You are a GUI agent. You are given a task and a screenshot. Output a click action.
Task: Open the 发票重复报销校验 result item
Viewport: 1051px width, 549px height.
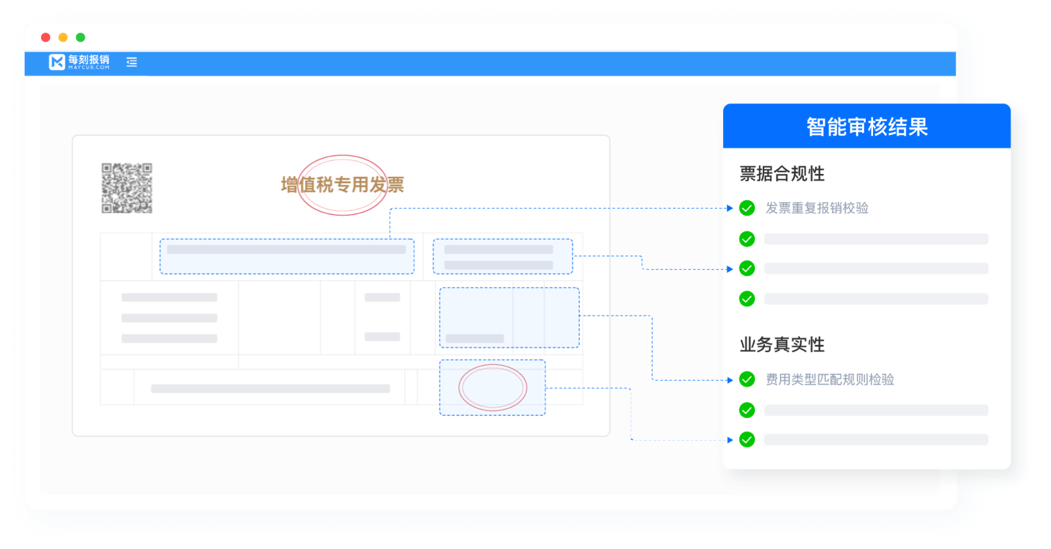pos(817,208)
